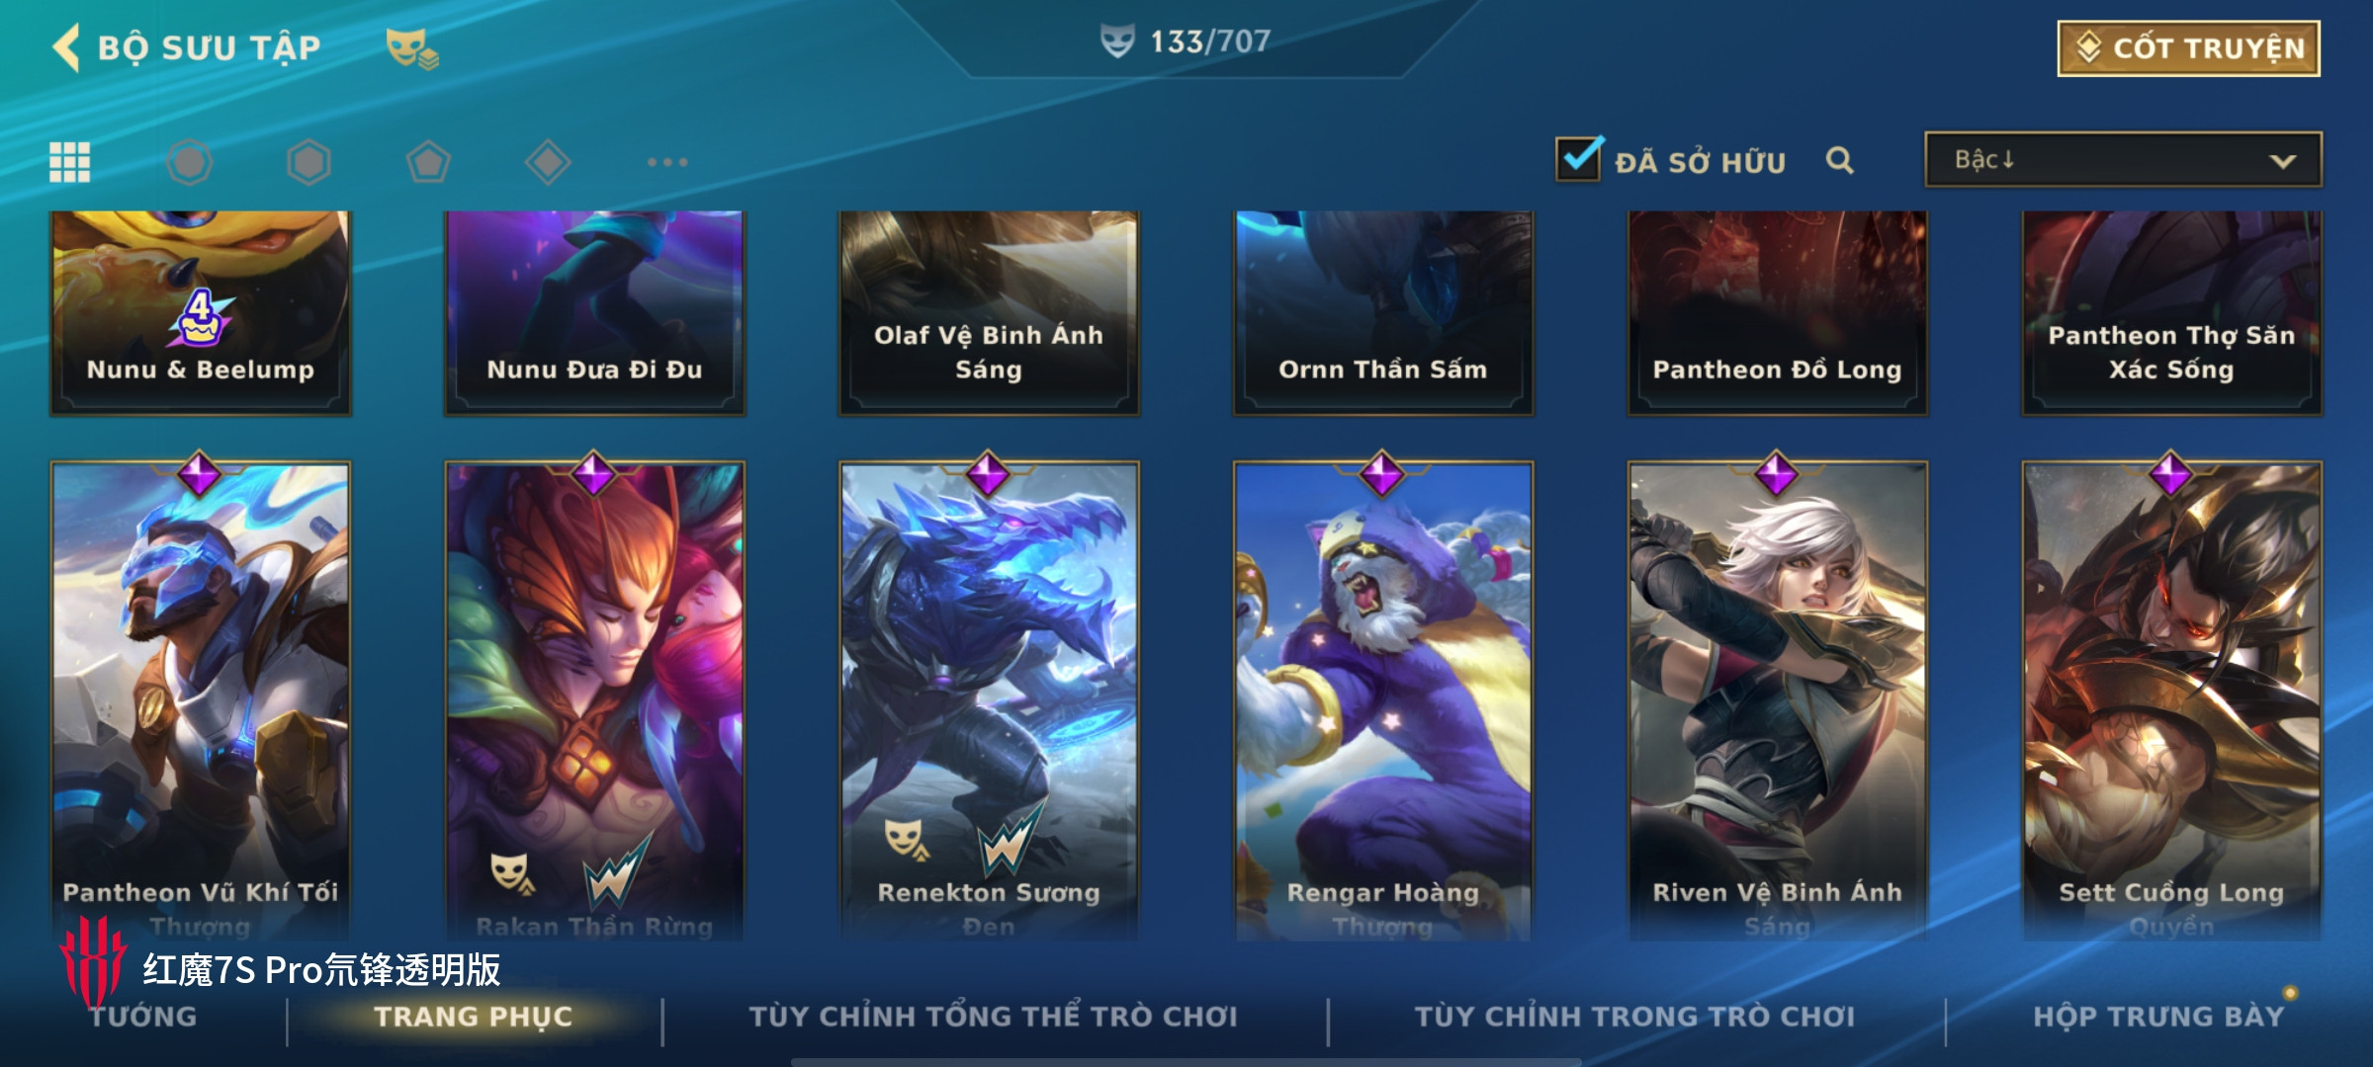The width and height of the screenshot is (2373, 1067).
Task: Open the Tùy Chỉnh Trong Trò Chơi tab
Action: click(x=1634, y=1017)
